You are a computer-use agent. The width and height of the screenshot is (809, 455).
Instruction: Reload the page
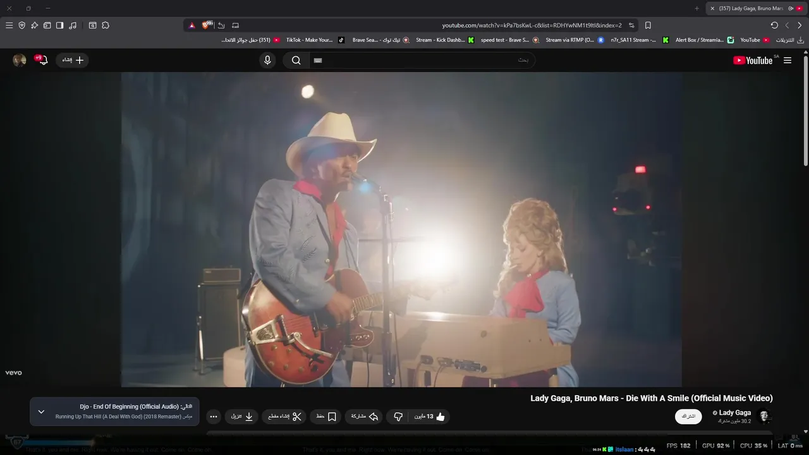[774, 25]
